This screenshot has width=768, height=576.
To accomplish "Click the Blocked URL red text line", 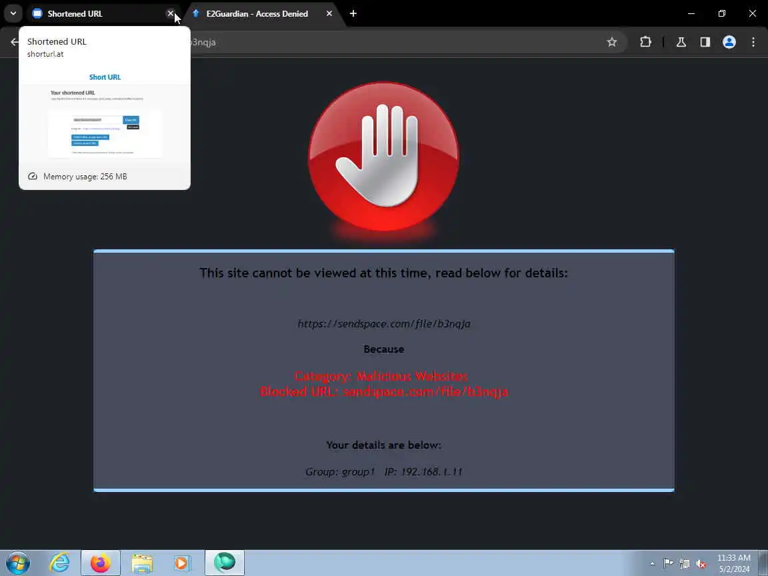I will tap(384, 391).
